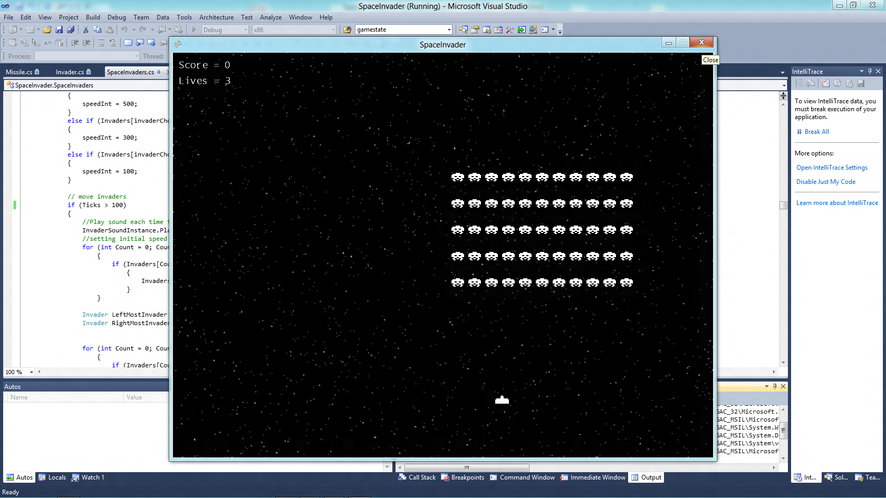The width and height of the screenshot is (886, 498).
Task: Open the IntelliTrace panel window position dropdown
Action: tap(862, 71)
